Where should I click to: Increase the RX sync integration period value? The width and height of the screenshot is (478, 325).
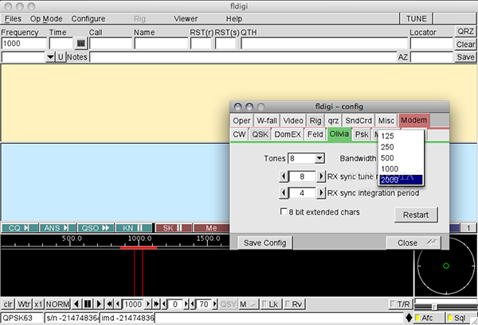pos(321,193)
